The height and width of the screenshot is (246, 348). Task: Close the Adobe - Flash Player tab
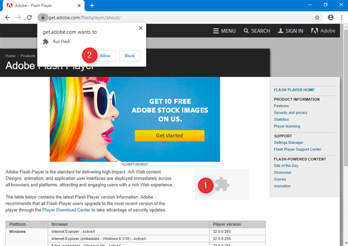[79, 5]
